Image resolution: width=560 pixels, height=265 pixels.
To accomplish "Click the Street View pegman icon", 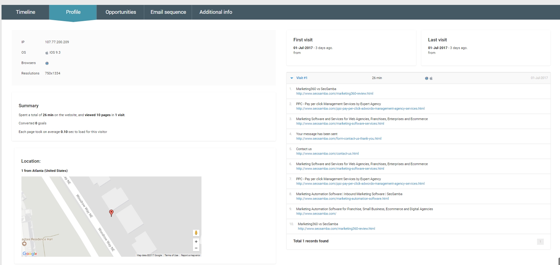I will point(196,233).
